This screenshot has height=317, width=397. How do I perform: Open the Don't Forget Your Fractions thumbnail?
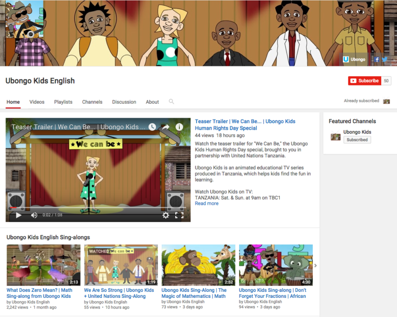(276, 265)
